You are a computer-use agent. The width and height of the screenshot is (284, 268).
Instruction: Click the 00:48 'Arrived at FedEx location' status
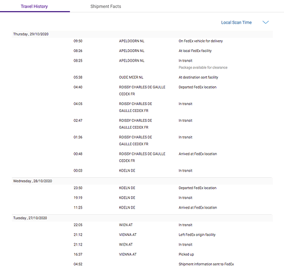coord(198,154)
